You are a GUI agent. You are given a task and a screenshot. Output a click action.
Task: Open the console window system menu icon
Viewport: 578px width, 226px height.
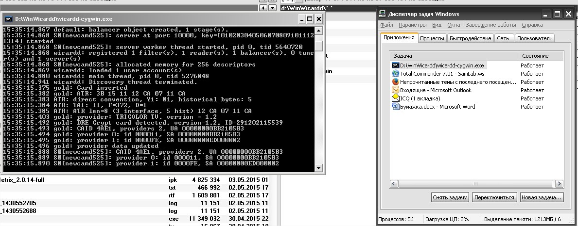tap(9, 19)
